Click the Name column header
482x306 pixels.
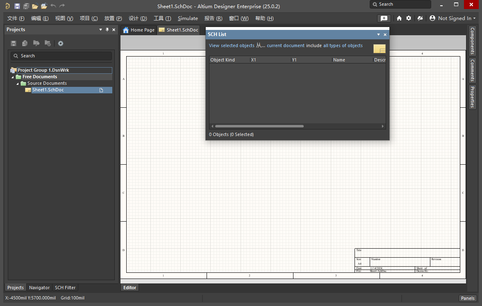coord(352,60)
